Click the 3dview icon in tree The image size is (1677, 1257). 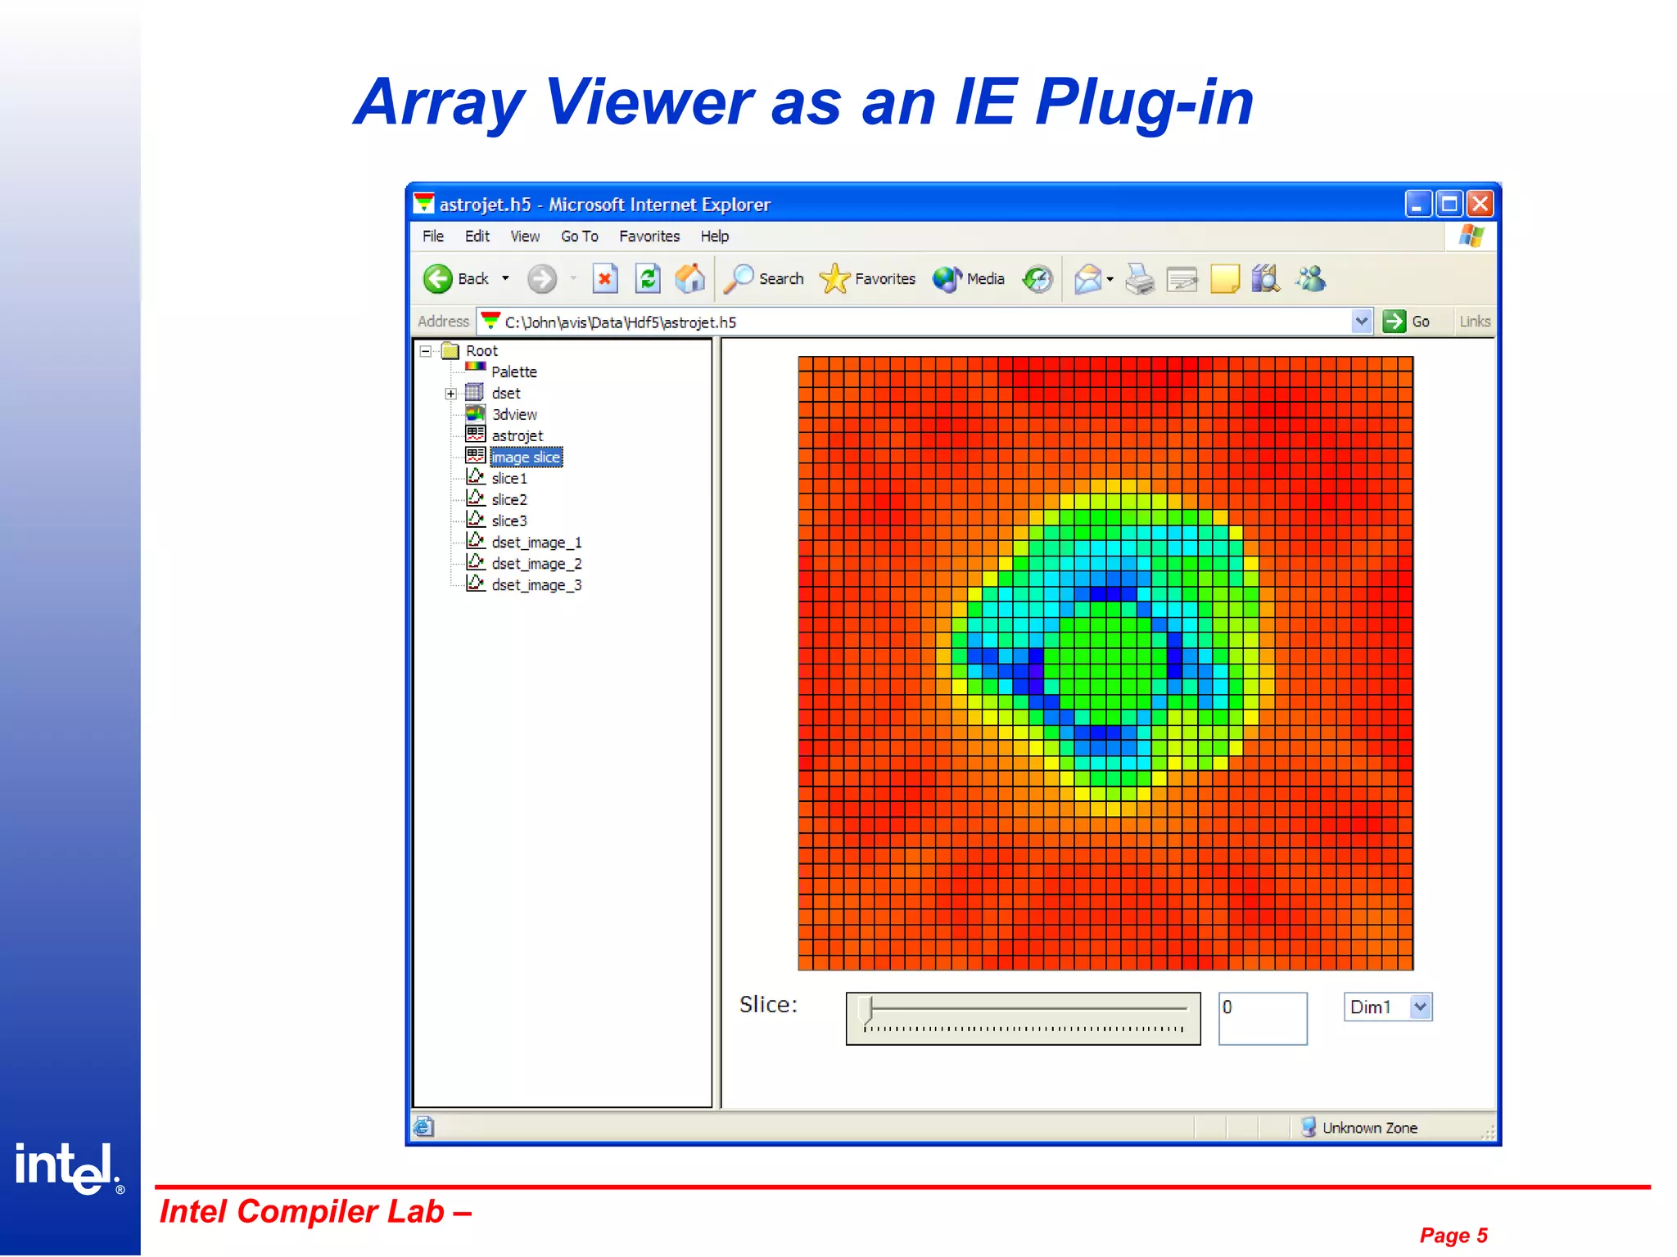(x=476, y=413)
